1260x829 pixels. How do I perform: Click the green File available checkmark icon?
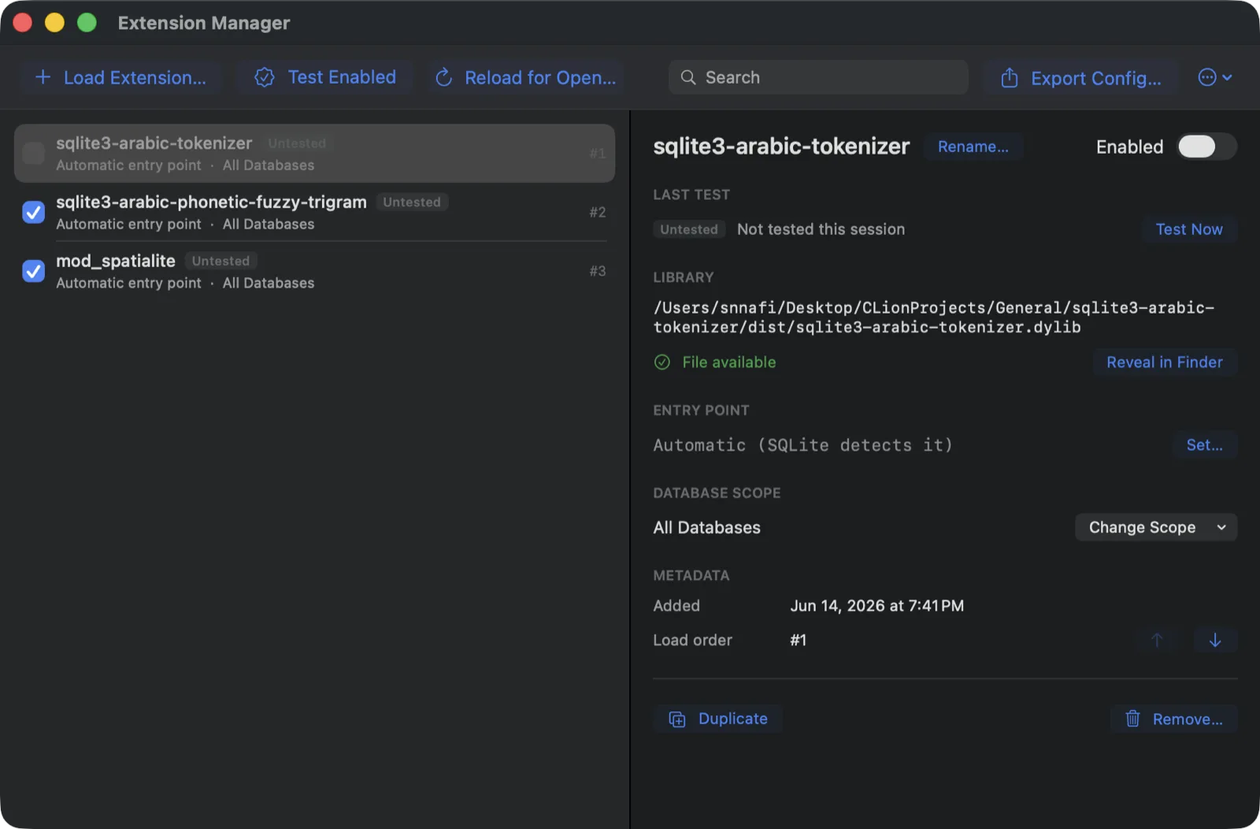click(662, 362)
